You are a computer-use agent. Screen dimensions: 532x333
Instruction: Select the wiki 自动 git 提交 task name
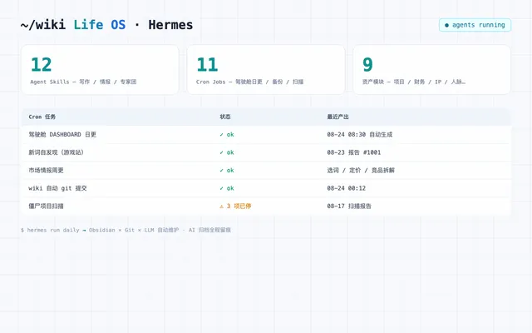click(x=57, y=188)
